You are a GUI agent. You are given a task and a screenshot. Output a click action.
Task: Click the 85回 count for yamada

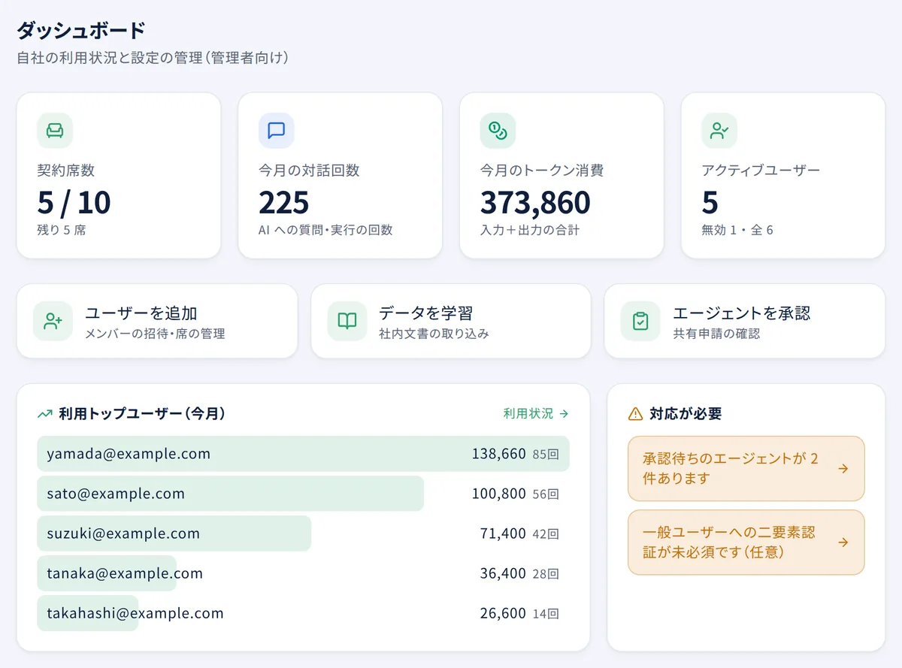(546, 455)
